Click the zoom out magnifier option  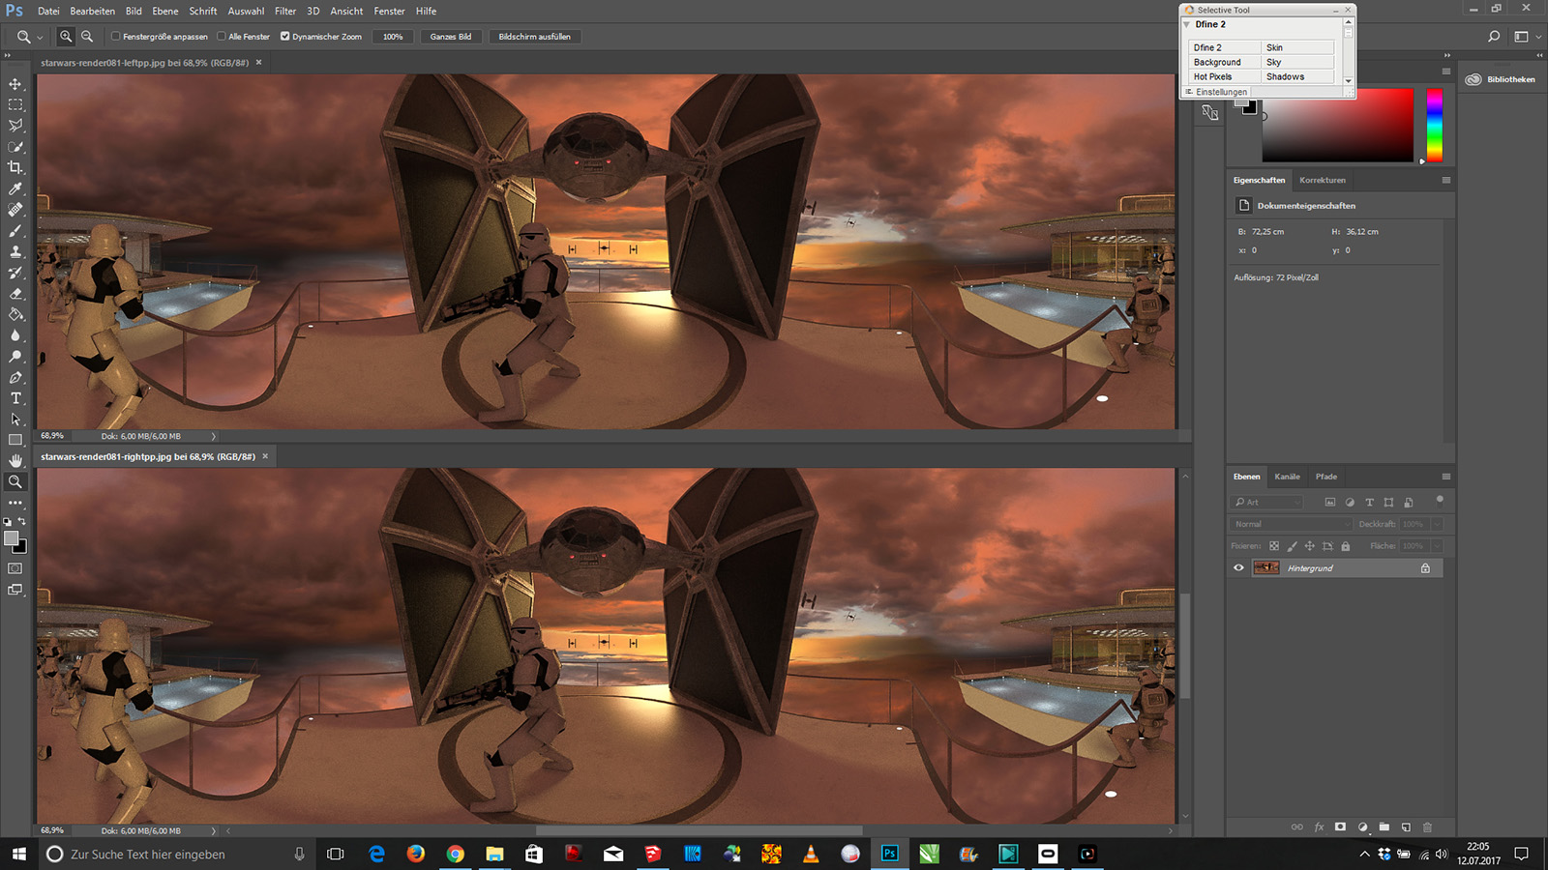tap(87, 37)
